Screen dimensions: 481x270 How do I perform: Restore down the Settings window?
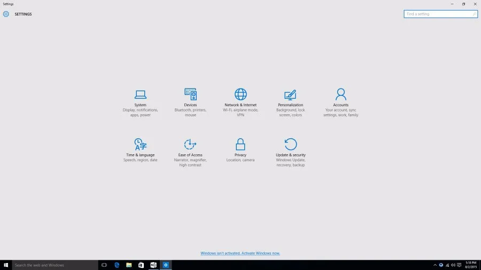pos(463,4)
